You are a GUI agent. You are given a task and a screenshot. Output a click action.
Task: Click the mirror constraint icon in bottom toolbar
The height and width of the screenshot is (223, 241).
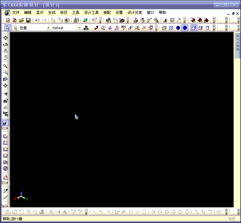click(x=28, y=212)
